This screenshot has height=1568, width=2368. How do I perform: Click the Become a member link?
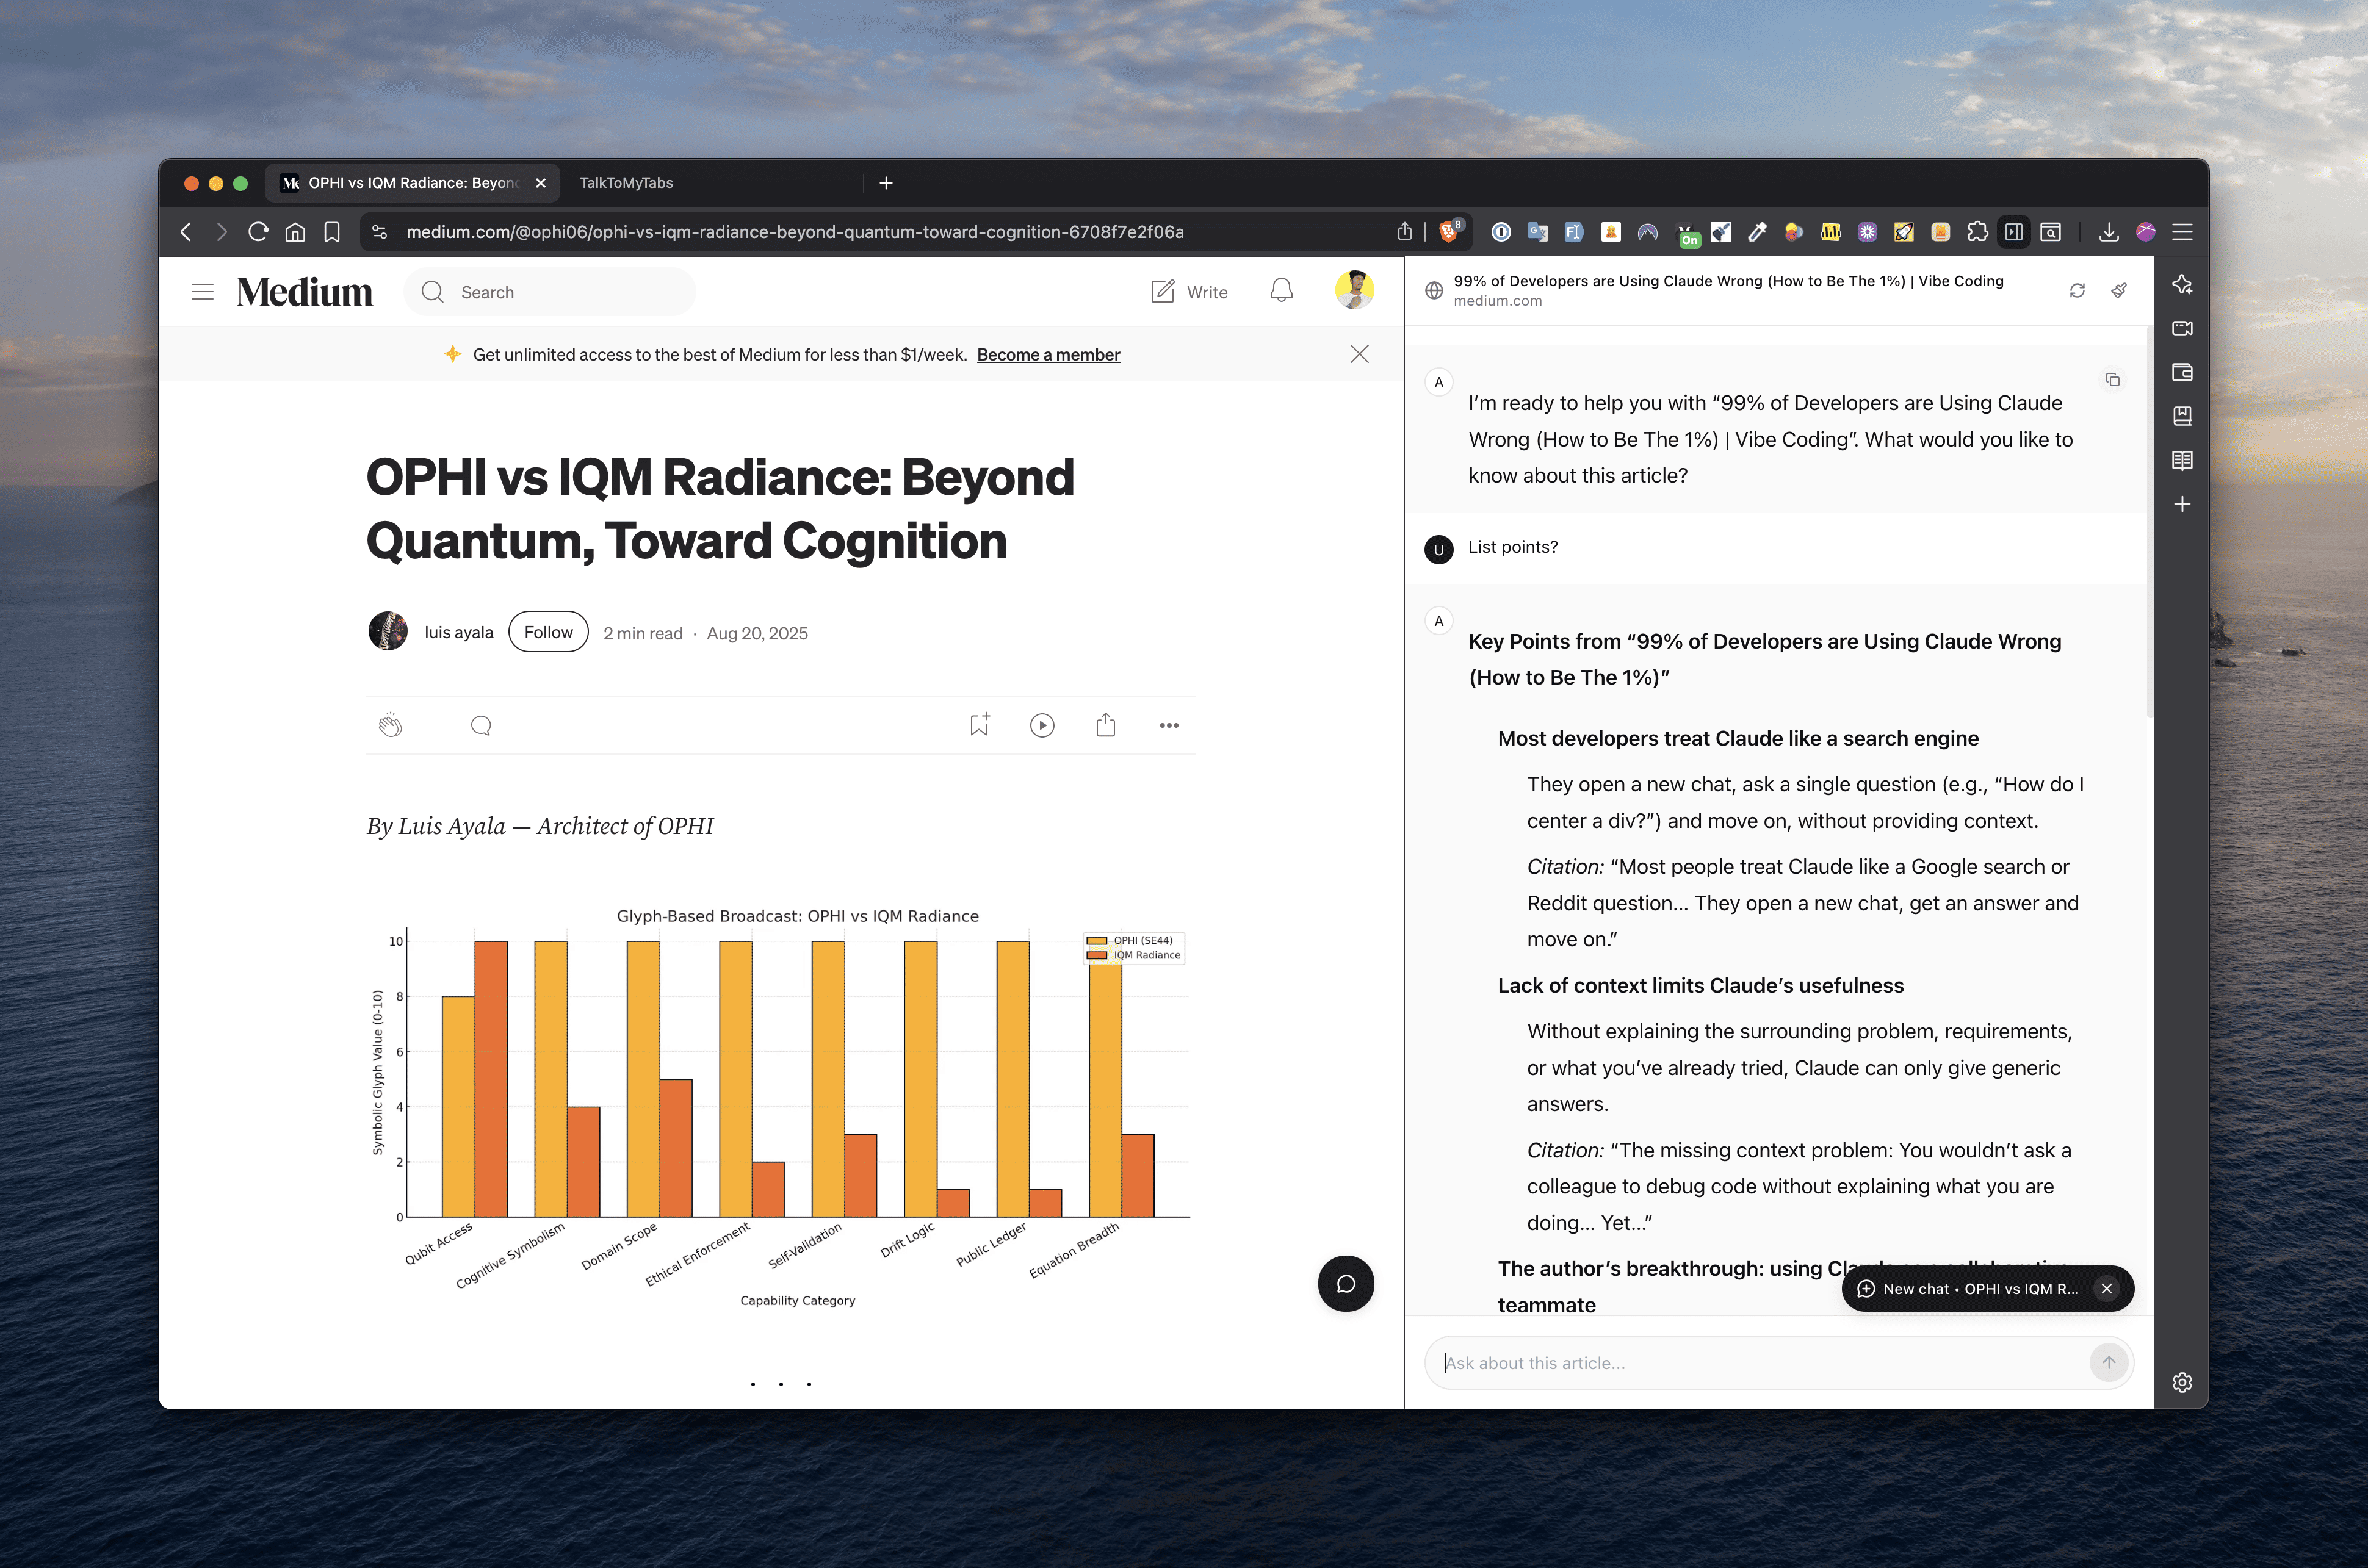point(1048,355)
